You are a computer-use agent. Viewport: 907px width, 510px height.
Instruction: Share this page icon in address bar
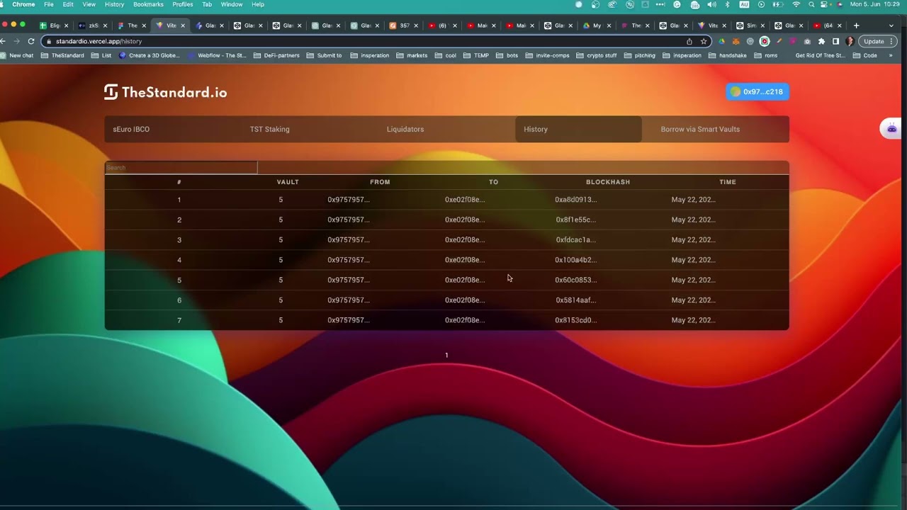tap(689, 41)
